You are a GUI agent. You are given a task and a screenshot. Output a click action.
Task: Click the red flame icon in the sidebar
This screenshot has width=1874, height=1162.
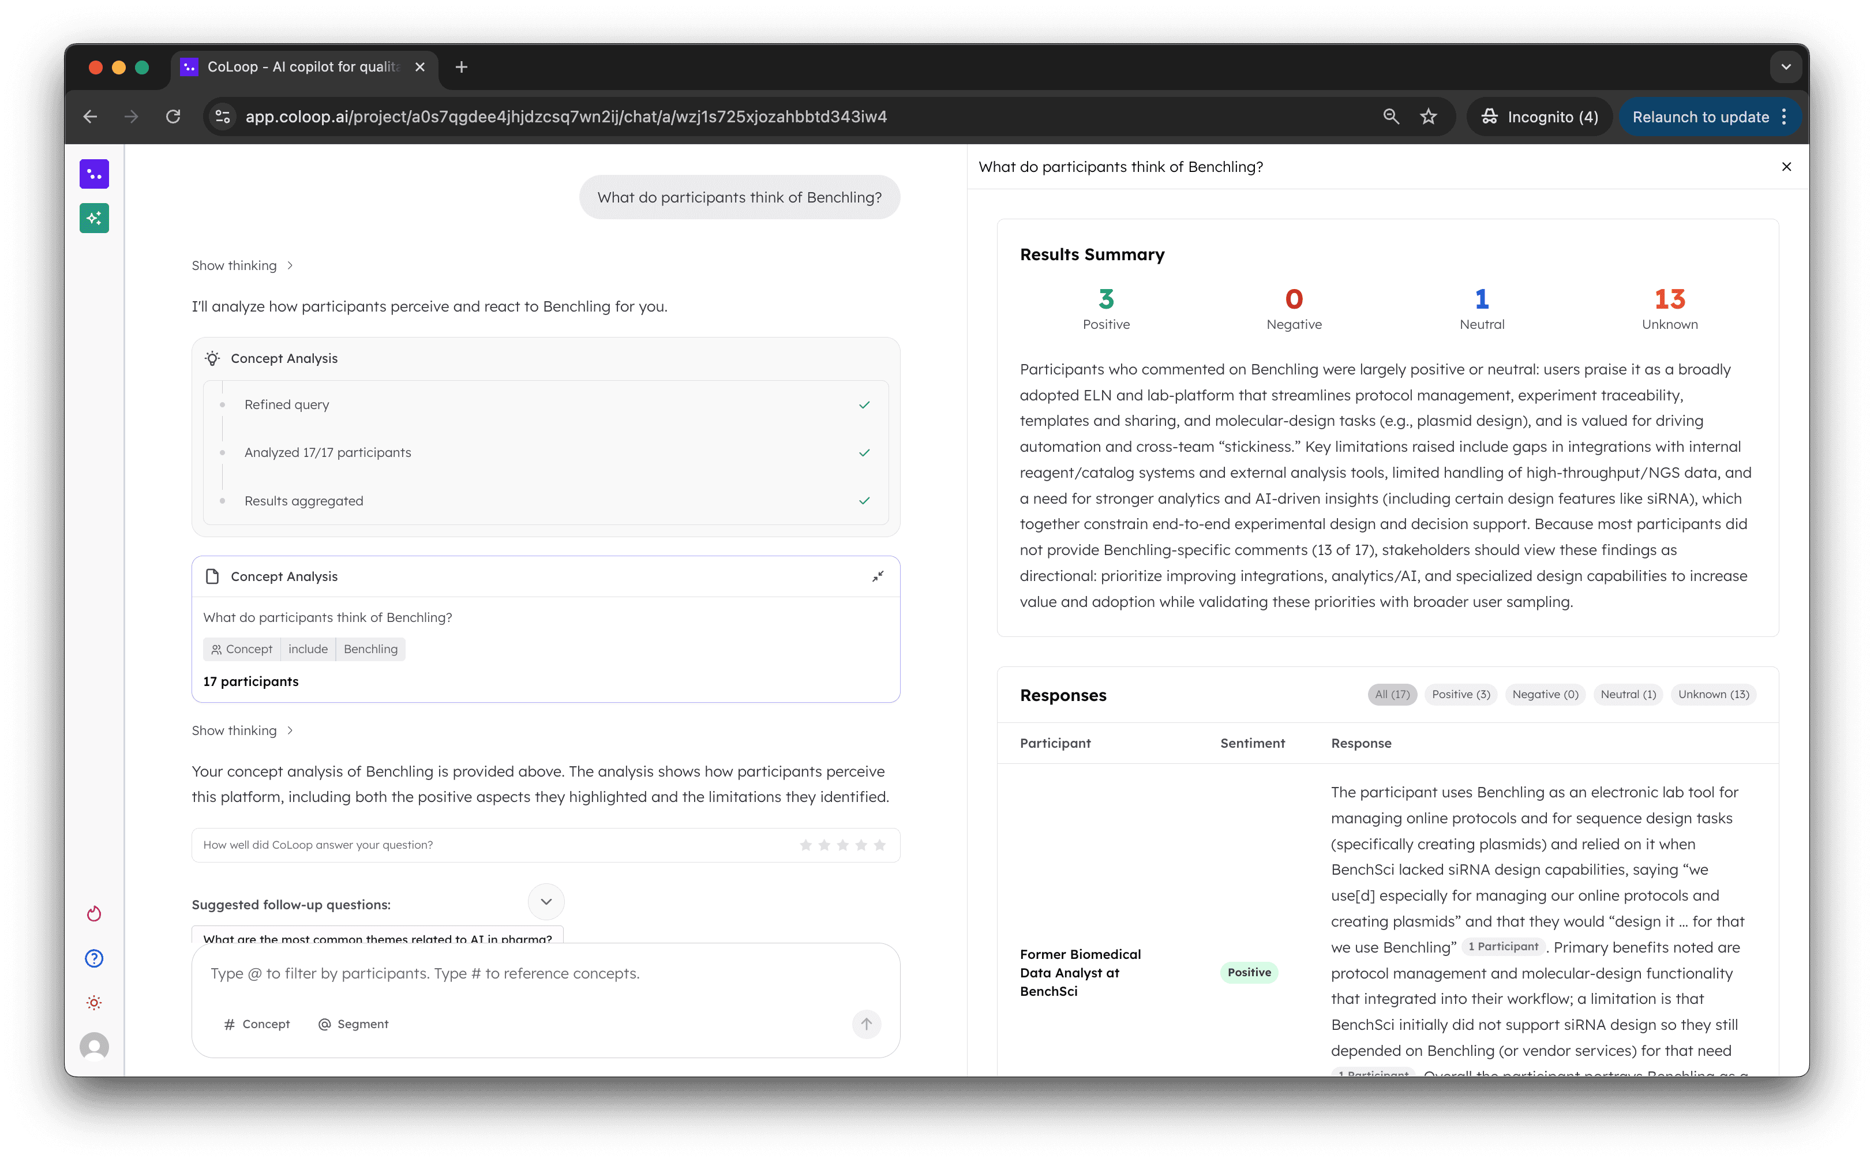click(x=93, y=914)
